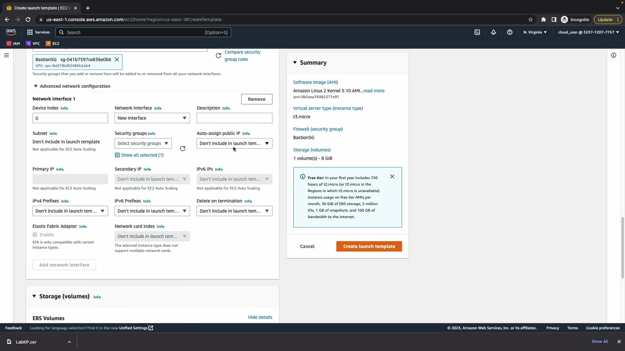The height and width of the screenshot is (351, 625).
Task: Click the Description input field
Action: click(x=234, y=118)
